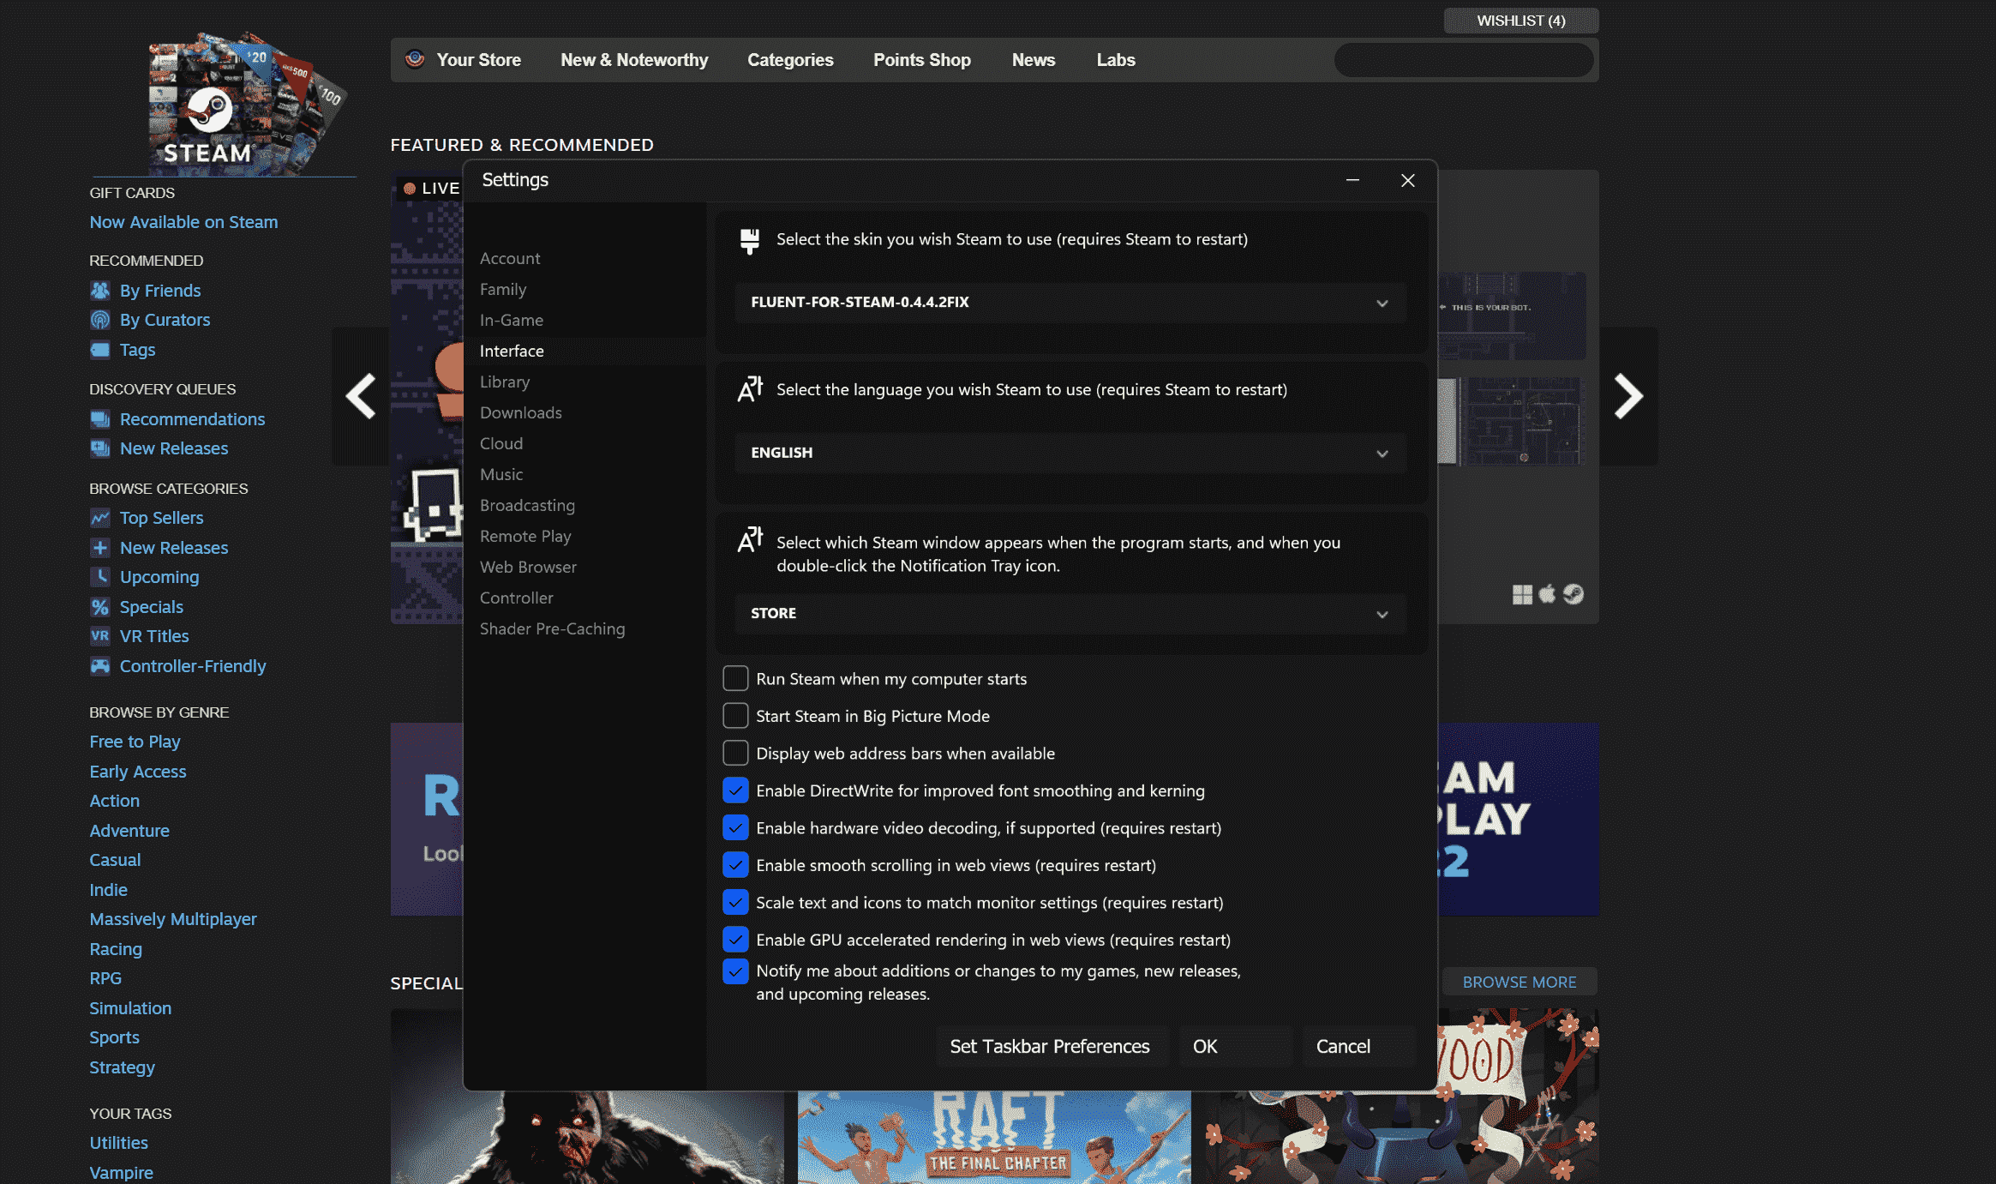Click the Your Store avatar icon

pos(415,59)
